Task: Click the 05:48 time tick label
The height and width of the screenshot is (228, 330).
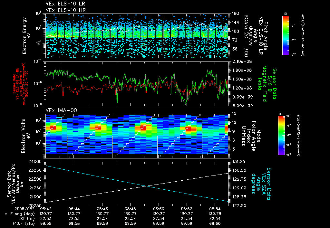Action: (130, 209)
